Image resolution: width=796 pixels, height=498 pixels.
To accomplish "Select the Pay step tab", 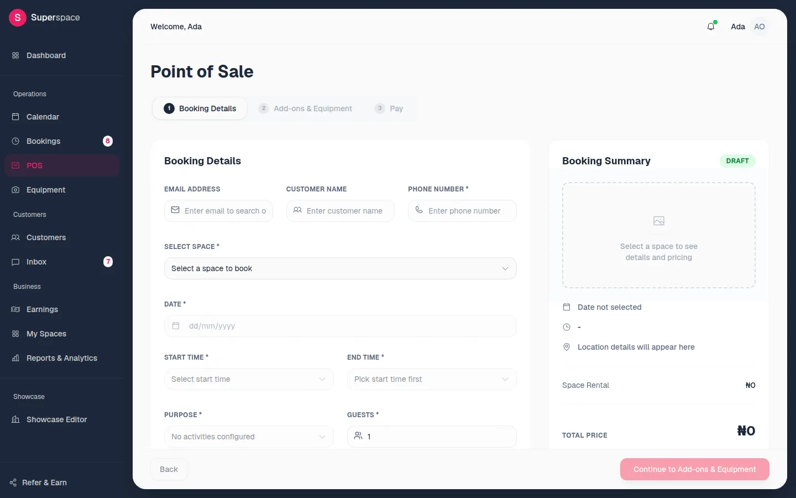I will coord(389,108).
